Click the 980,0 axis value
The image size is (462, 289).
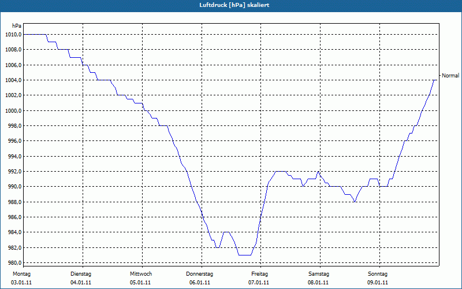[14, 263]
